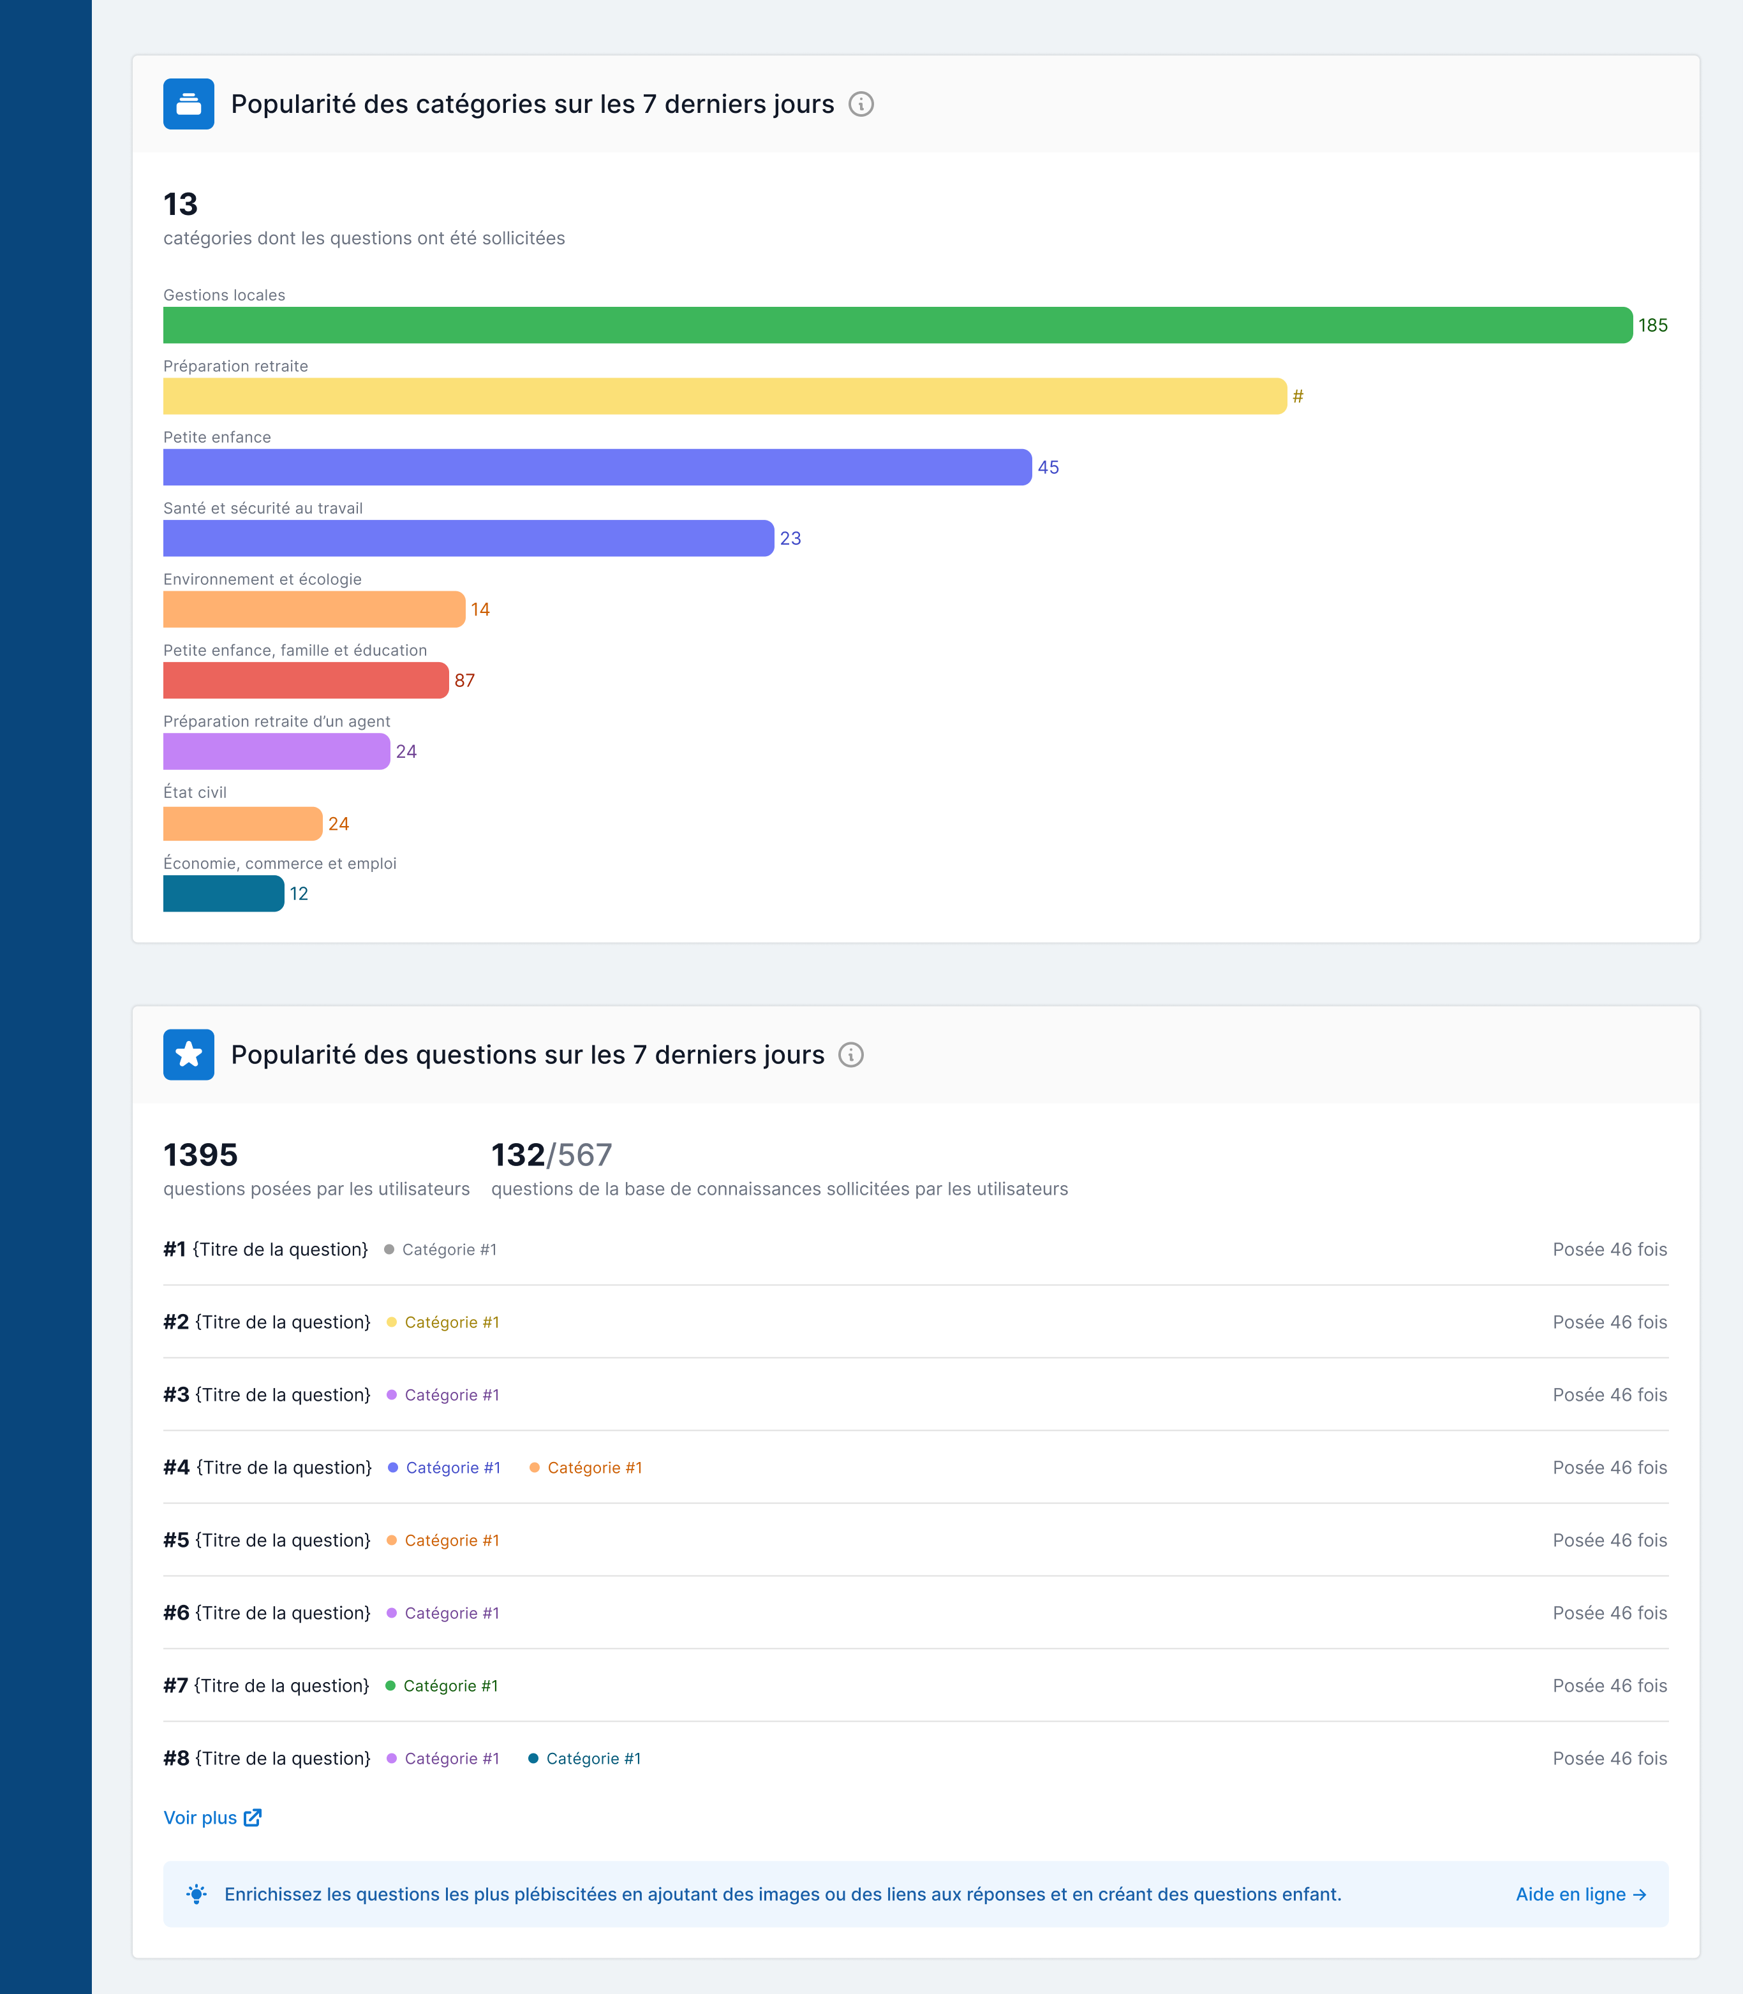Click the green Gestions locales bar
This screenshot has width=1743, height=1994.
point(897,325)
